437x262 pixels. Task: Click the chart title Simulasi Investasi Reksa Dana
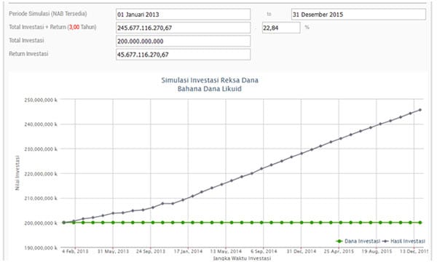[210, 80]
